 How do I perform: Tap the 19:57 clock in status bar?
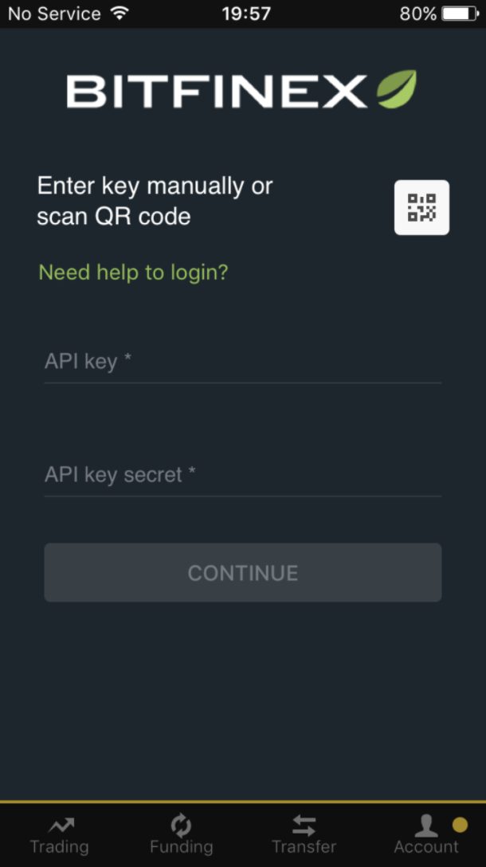click(247, 14)
